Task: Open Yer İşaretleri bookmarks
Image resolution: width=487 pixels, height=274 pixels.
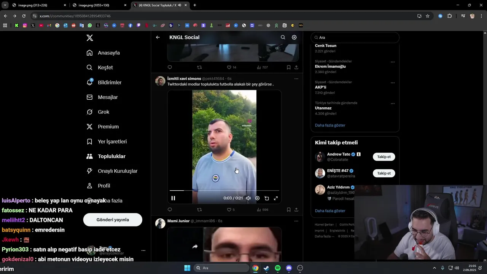Action: point(107,142)
